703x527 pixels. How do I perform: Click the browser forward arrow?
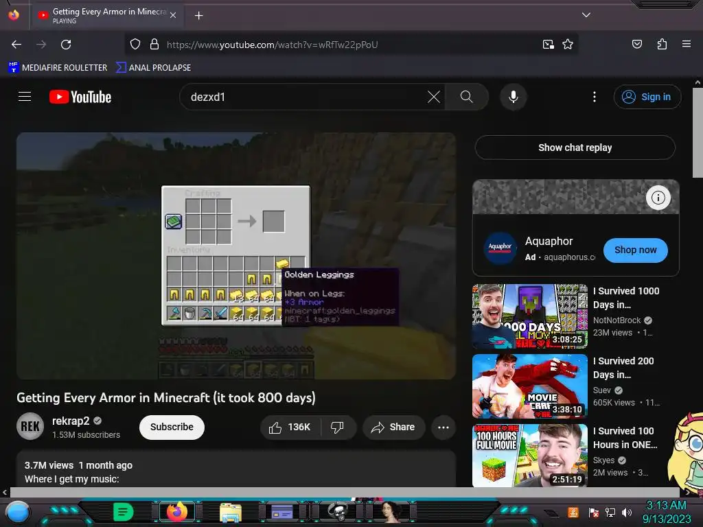point(41,45)
